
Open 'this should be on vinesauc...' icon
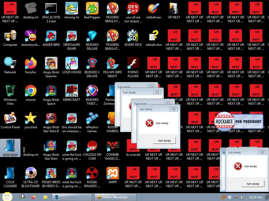72,122
